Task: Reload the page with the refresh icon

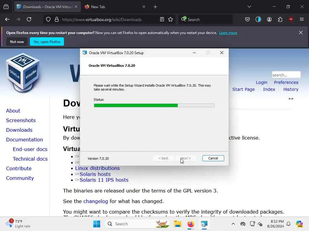Action: tap(29, 19)
